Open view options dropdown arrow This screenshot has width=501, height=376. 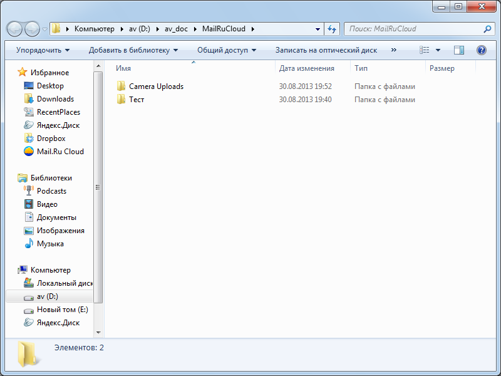click(x=438, y=50)
